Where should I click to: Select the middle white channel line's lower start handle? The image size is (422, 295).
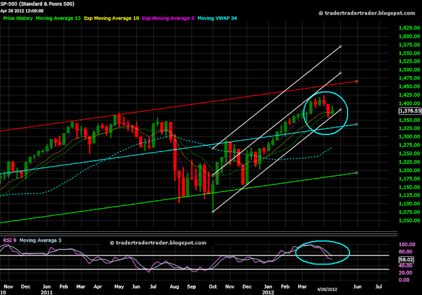coord(212,175)
